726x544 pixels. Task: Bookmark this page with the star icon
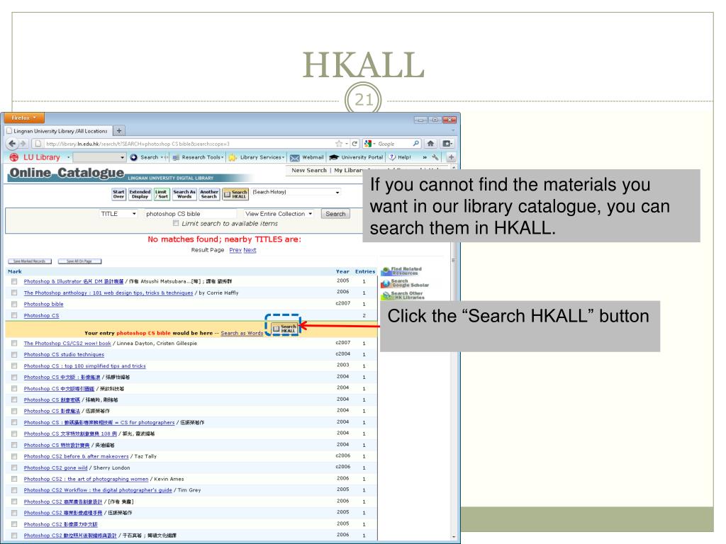339,143
